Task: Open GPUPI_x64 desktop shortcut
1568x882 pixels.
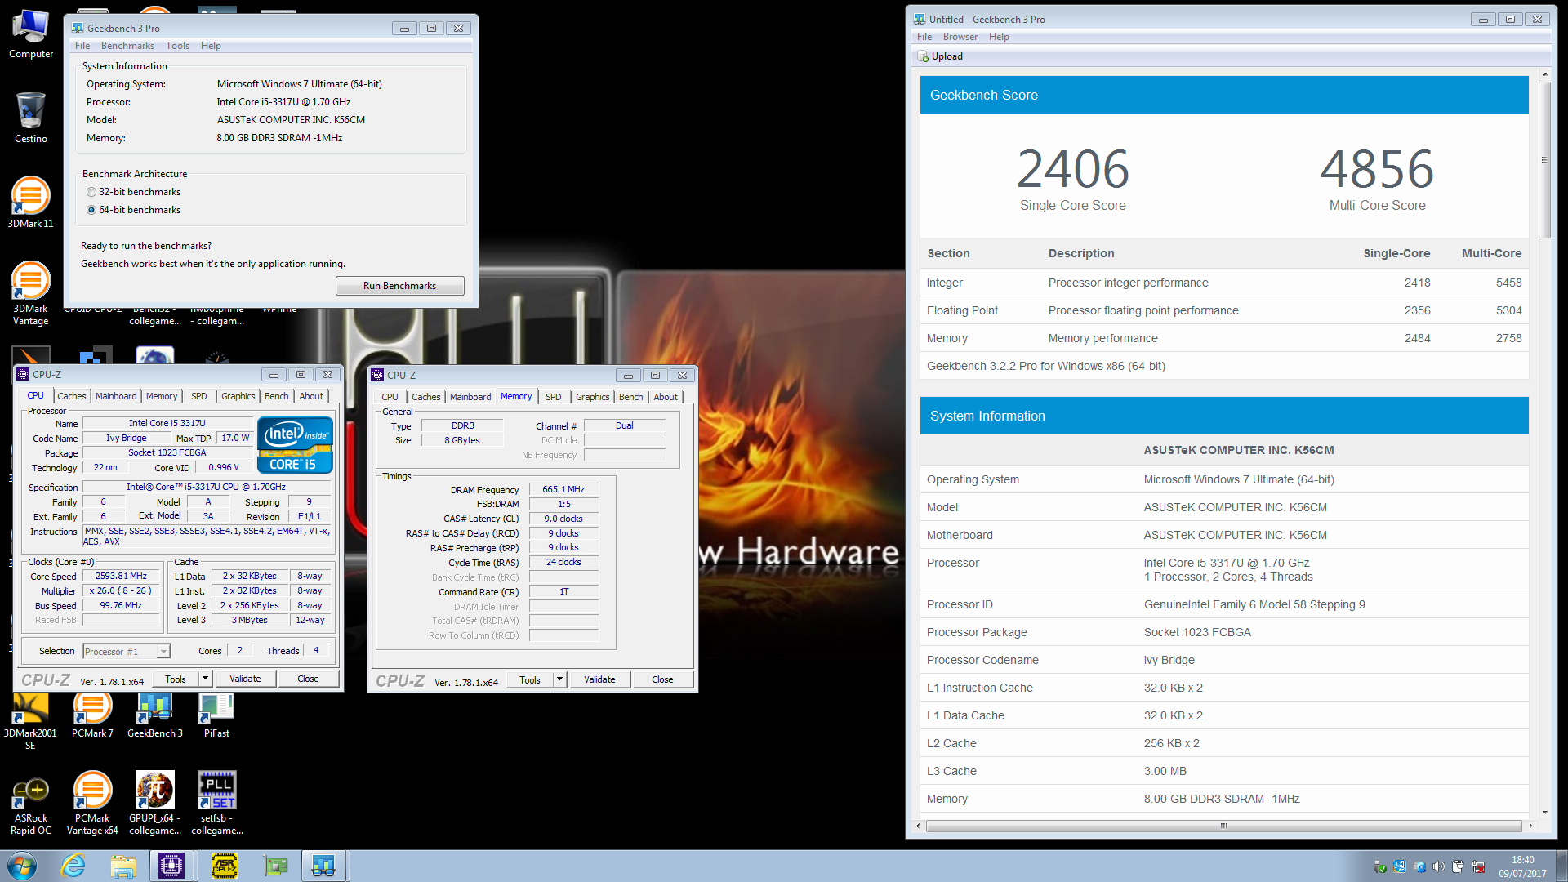Action: (155, 804)
